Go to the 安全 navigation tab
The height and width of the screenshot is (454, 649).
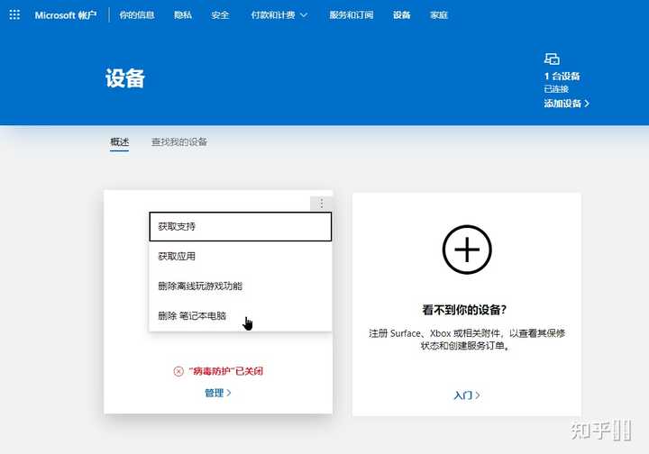click(220, 15)
